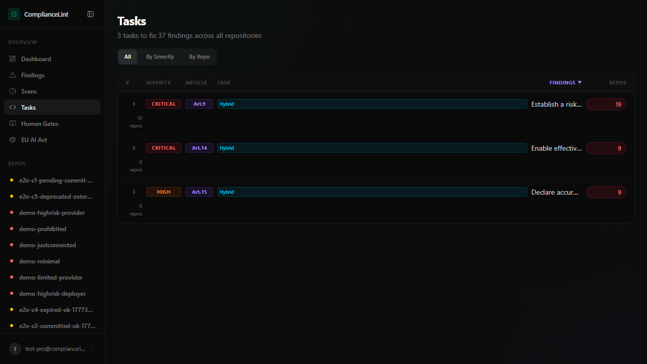647x364 pixels.
Task: Open the demo-highrisk-provider repository
Action: (x=52, y=213)
